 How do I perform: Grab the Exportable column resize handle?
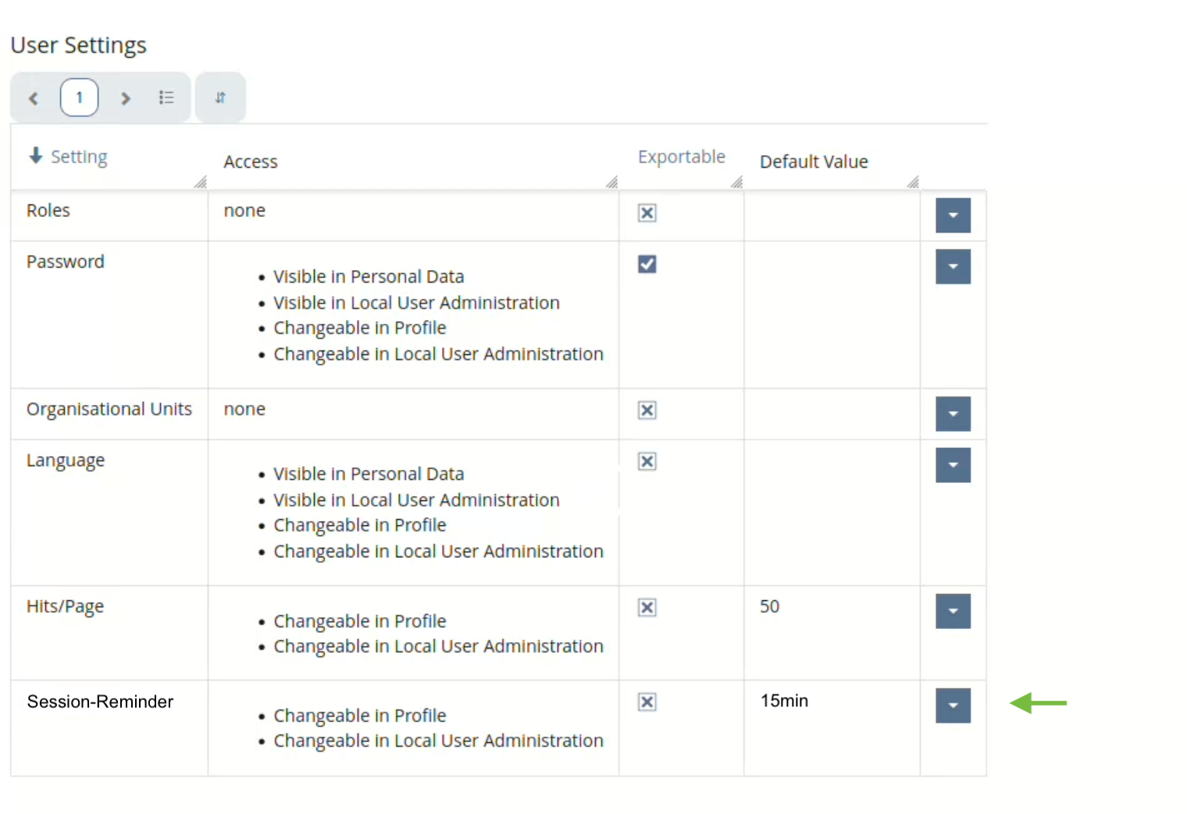pos(736,183)
